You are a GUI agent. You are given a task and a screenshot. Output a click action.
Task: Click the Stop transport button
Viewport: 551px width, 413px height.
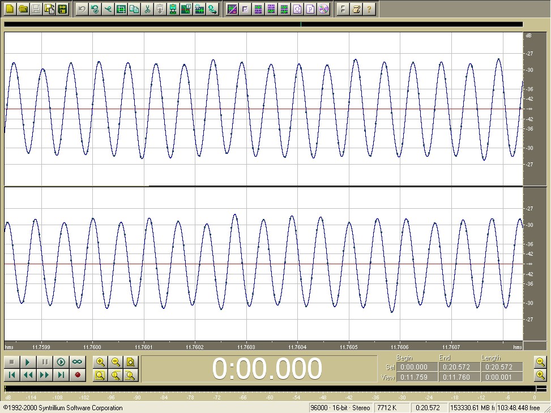pos(11,362)
